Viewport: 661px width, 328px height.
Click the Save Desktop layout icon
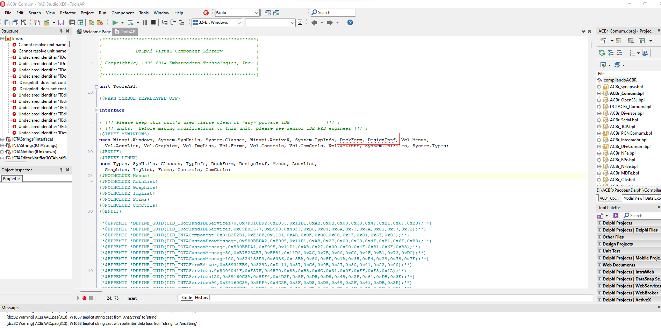[268, 13]
